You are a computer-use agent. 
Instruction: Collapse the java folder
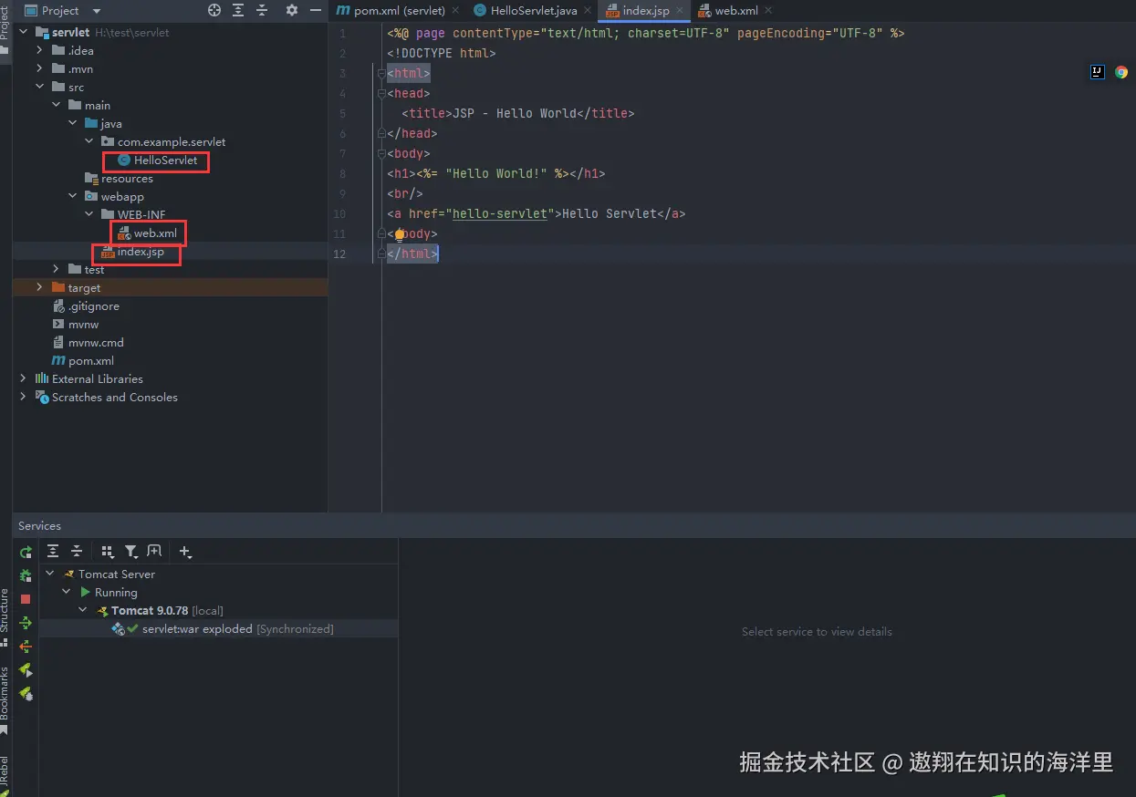coord(72,123)
